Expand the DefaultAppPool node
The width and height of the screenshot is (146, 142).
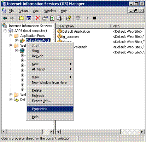click(17, 41)
